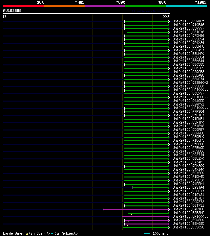This screenshot has height=236, width=210.
Task: Select the UniRef100_Q2H0T7 label
Action: tap(188, 191)
